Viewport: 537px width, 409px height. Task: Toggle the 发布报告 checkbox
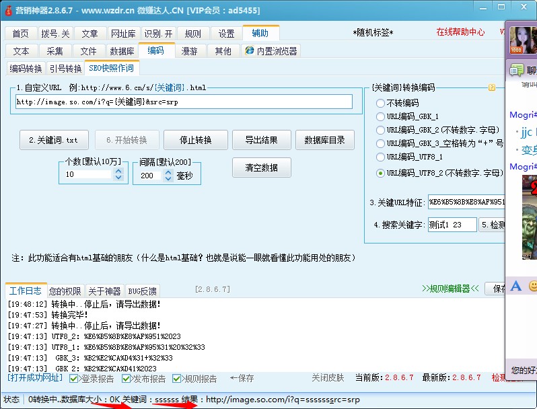click(126, 379)
